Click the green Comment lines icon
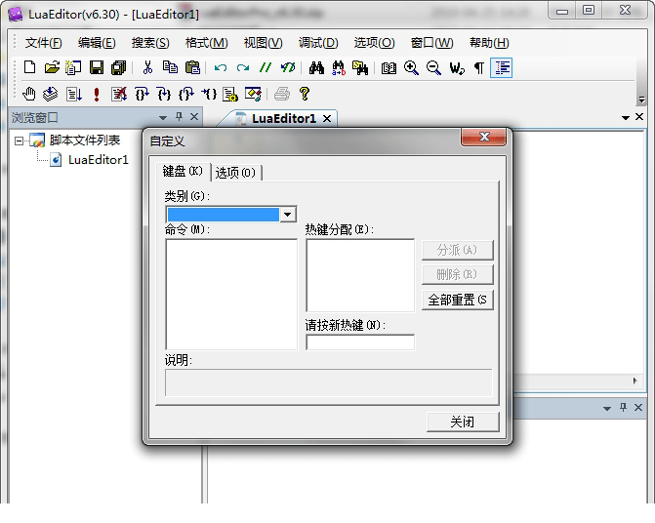The height and width of the screenshot is (523, 655). pyautogui.click(x=266, y=67)
